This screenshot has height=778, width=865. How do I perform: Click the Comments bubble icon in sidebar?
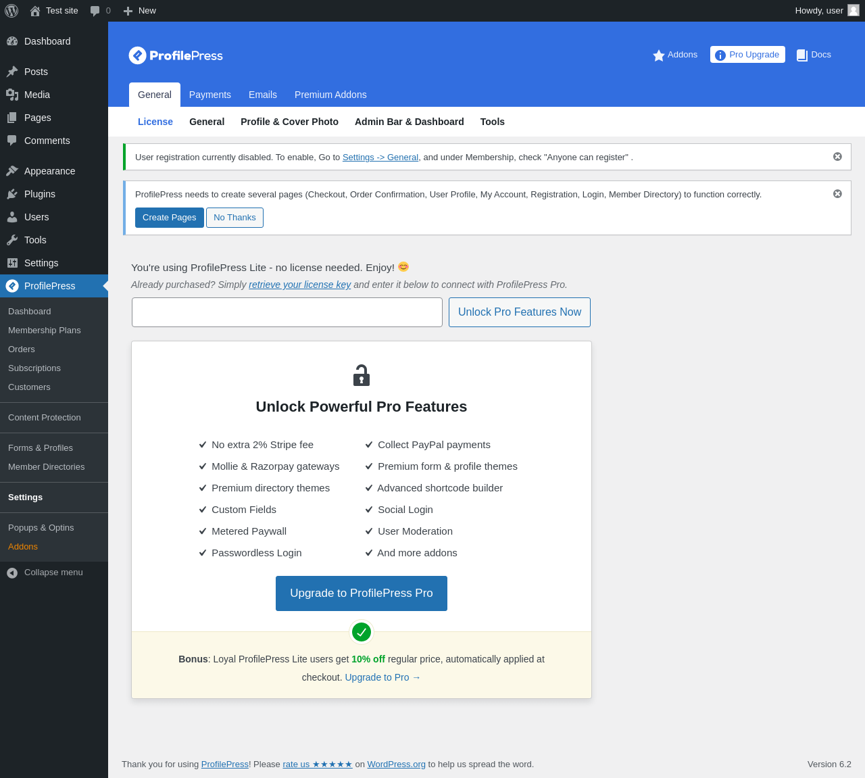(x=12, y=141)
